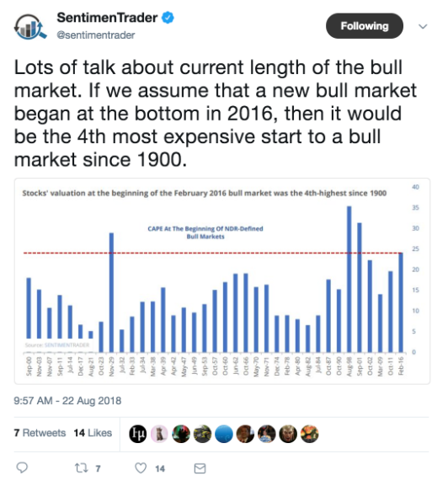
Task: View the 14 Likes list
Action: coord(93,433)
